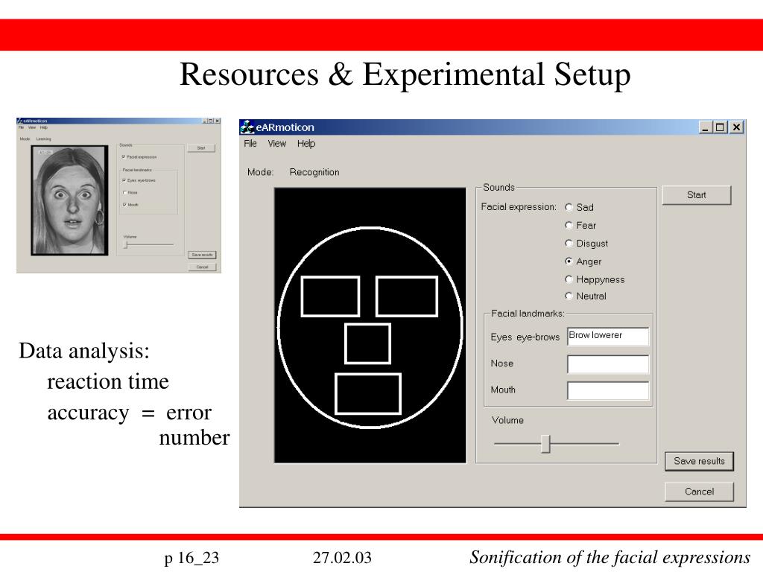Click the 'Recognition' mode text
The width and height of the screenshot is (763, 572).
314,172
